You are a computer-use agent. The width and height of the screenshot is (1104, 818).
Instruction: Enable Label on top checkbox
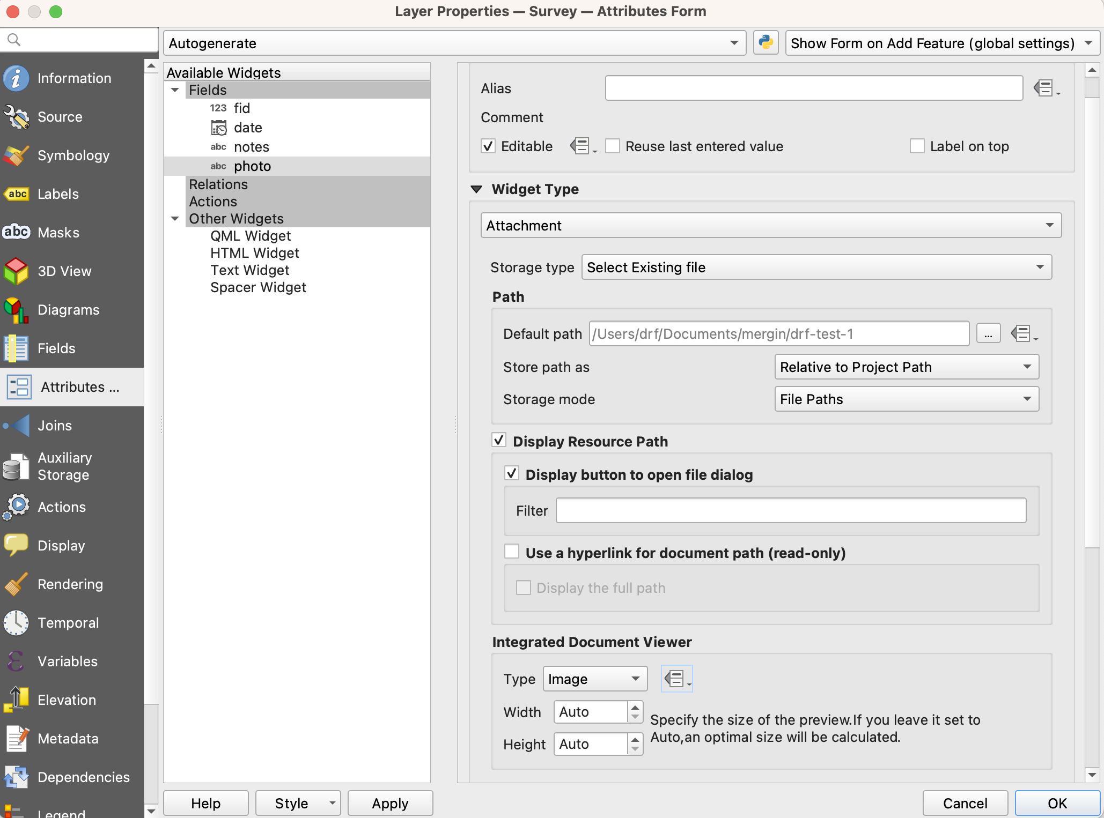click(917, 146)
